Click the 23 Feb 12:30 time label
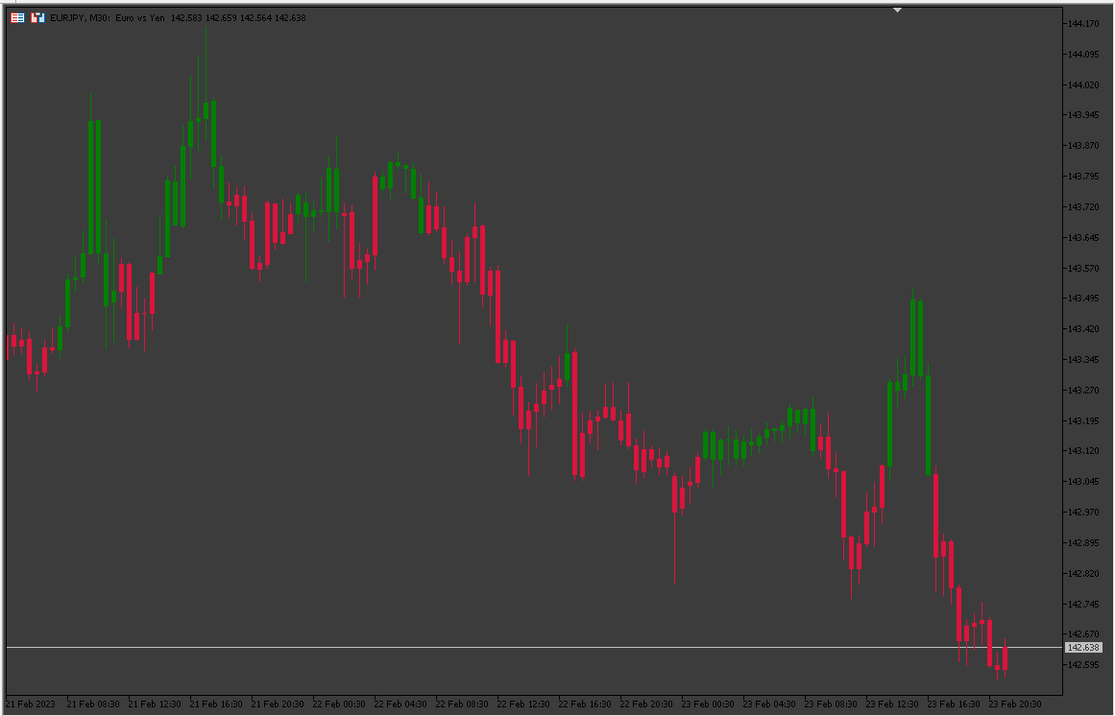 892,704
